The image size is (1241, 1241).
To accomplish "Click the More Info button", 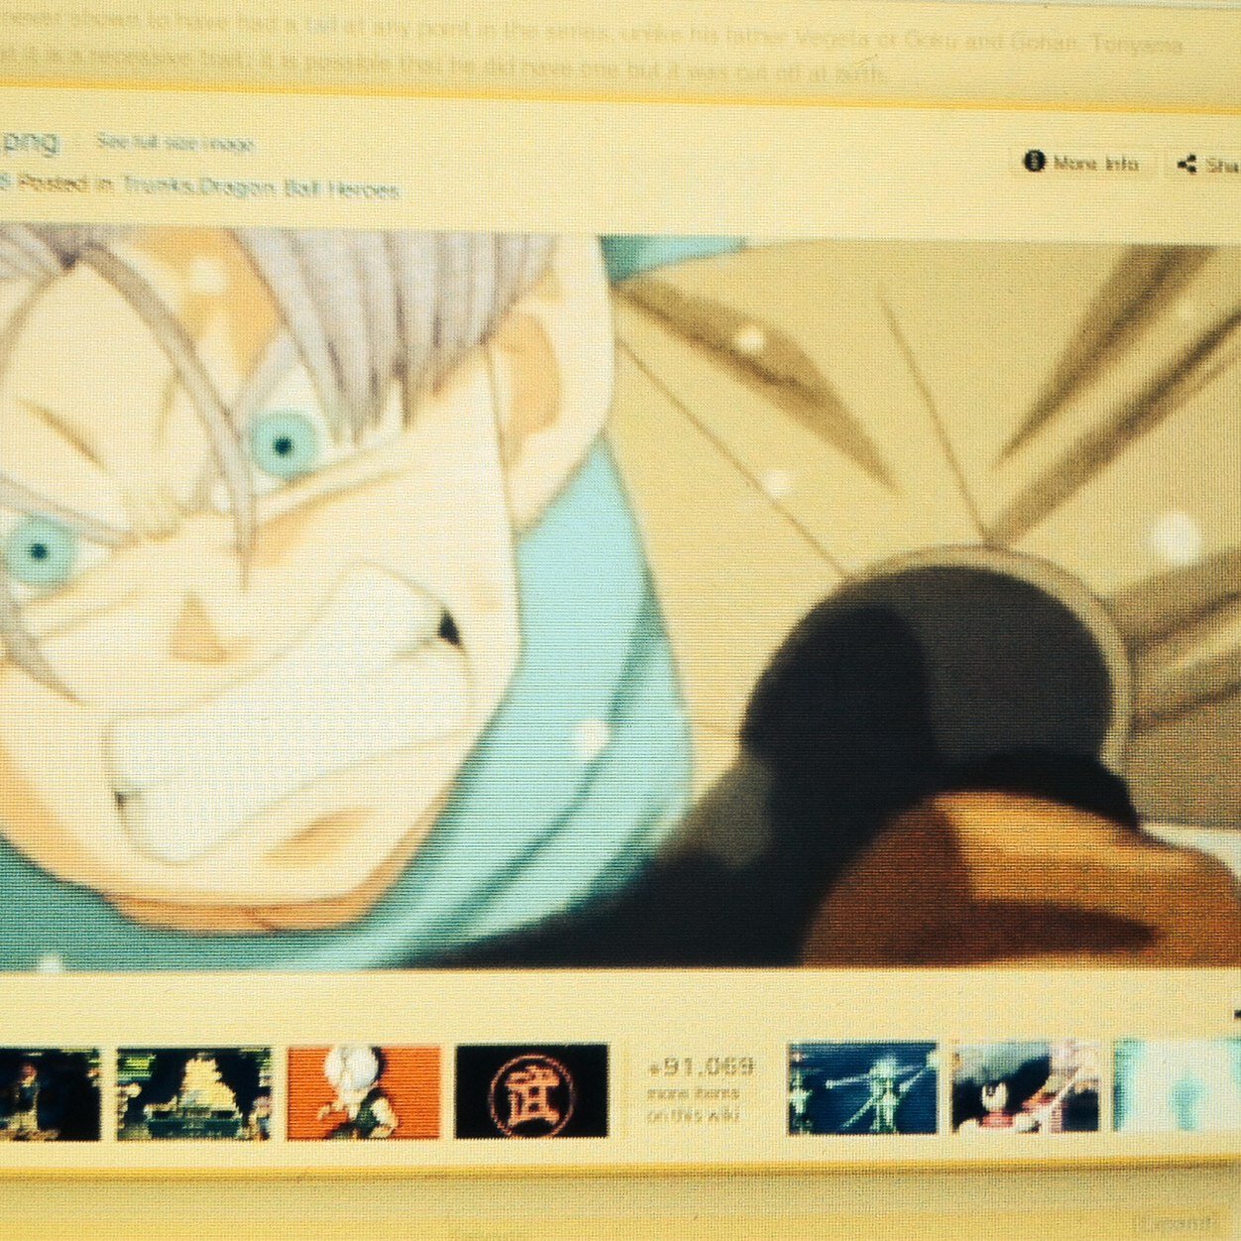I will click(1081, 163).
